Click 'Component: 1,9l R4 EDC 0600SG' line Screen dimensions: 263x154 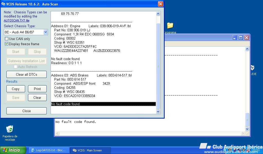click(x=84, y=34)
